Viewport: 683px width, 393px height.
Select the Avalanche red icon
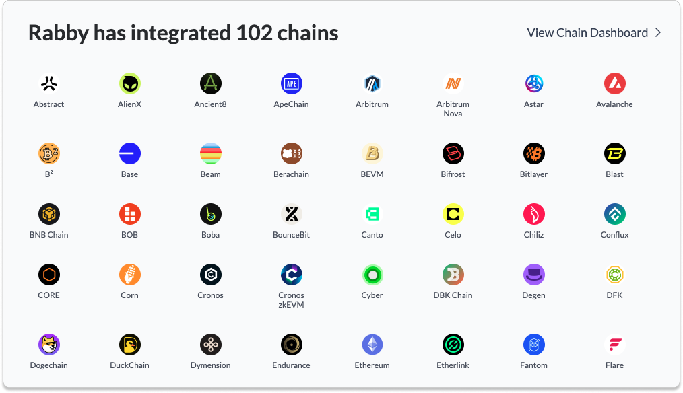click(615, 83)
